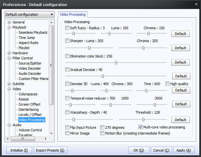The image size is (201, 157).
Task: Enable Denoise 3D checkbox
Action: coord(67,84)
